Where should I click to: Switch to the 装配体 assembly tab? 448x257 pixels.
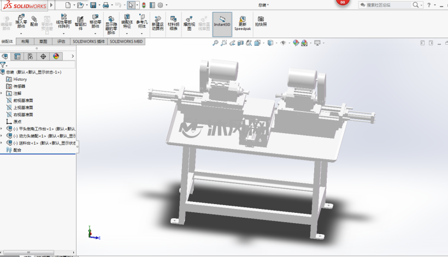point(7,41)
